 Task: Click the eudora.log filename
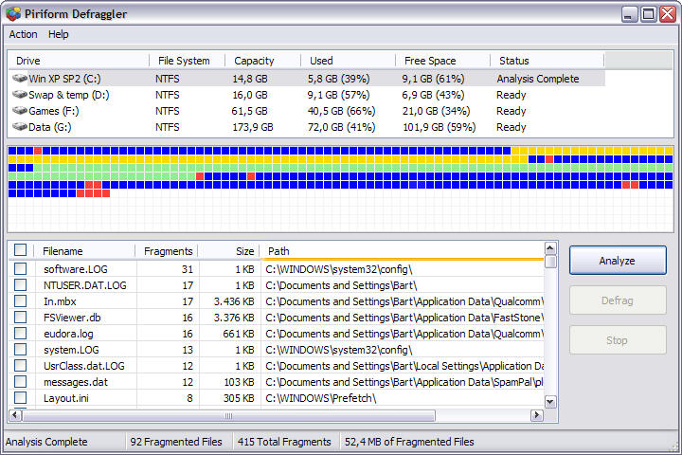[68, 334]
